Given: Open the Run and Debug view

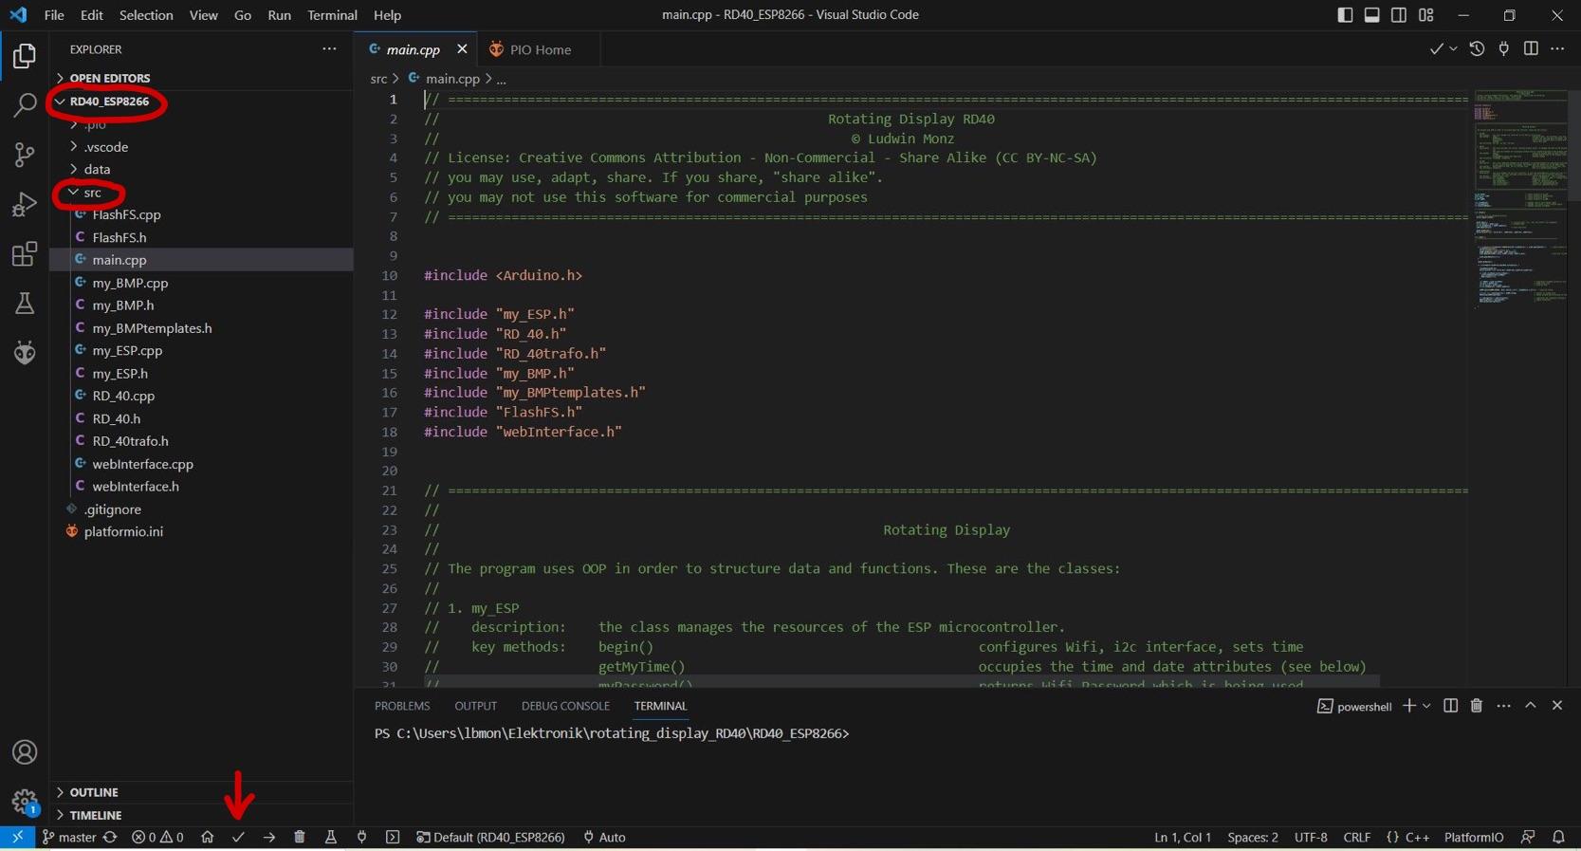Looking at the screenshot, I should tap(25, 204).
